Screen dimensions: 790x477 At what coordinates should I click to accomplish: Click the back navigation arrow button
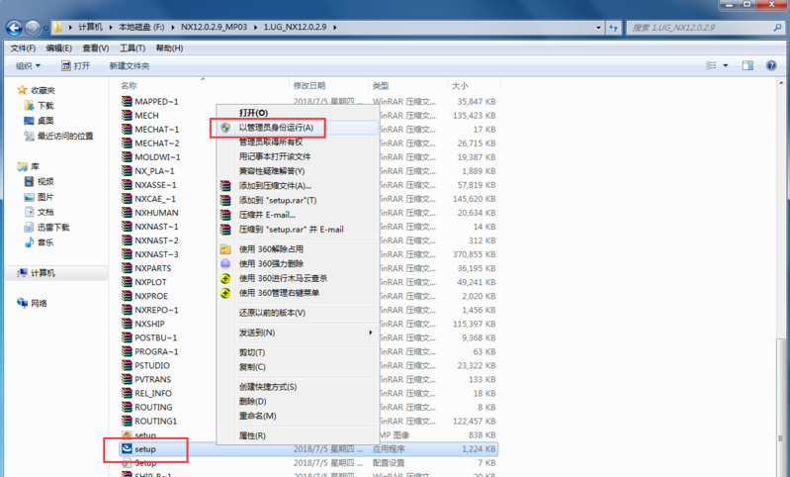14,27
